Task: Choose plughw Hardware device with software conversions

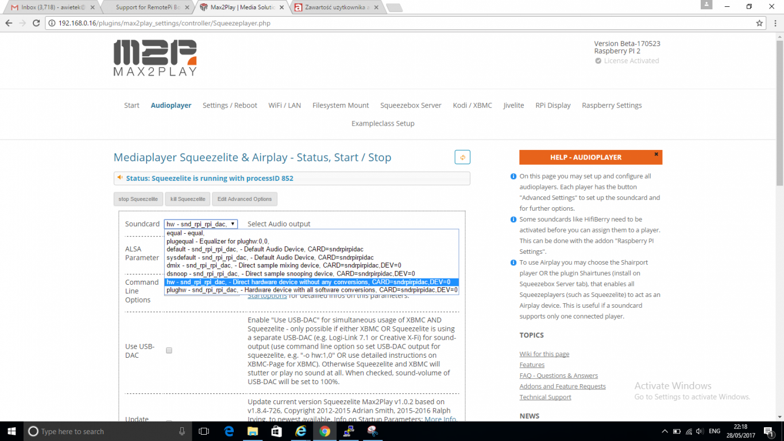Action: click(x=311, y=290)
